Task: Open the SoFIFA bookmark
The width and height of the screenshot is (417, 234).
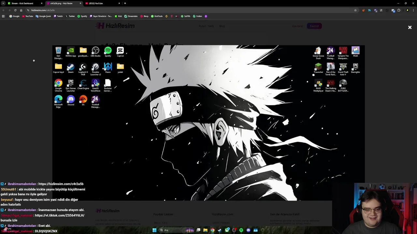Action: [185, 16]
